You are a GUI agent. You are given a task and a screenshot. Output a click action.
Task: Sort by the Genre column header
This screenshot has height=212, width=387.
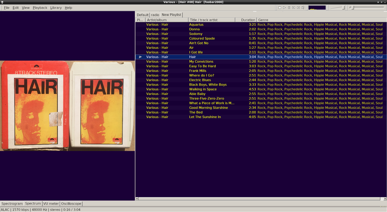(x=322, y=20)
